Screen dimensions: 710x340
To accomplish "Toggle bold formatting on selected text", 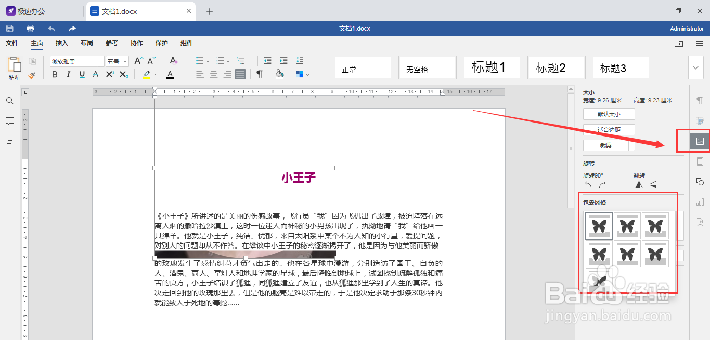I will [54, 74].
